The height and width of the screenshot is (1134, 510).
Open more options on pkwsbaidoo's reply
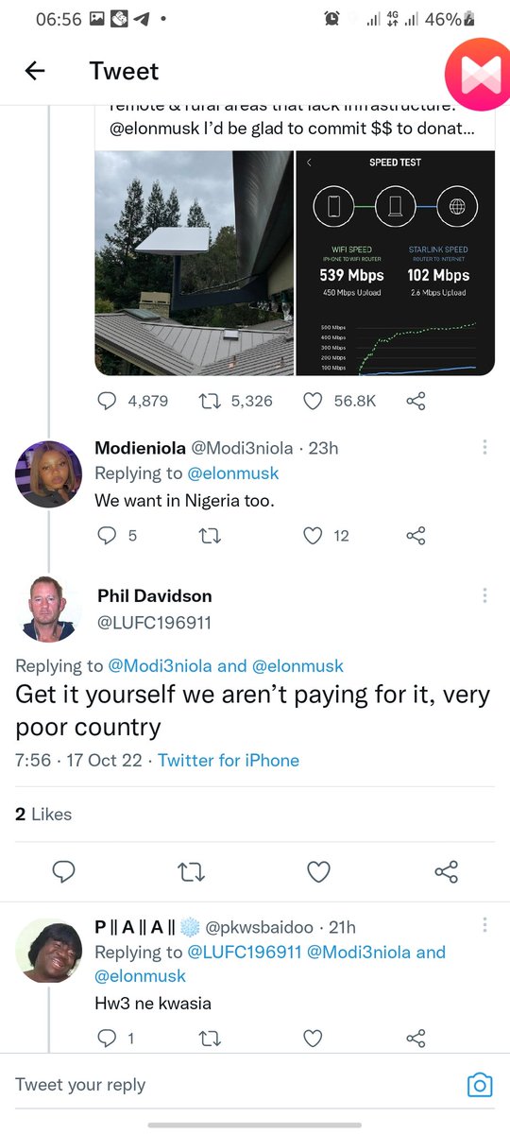click(x=484, y=925)
